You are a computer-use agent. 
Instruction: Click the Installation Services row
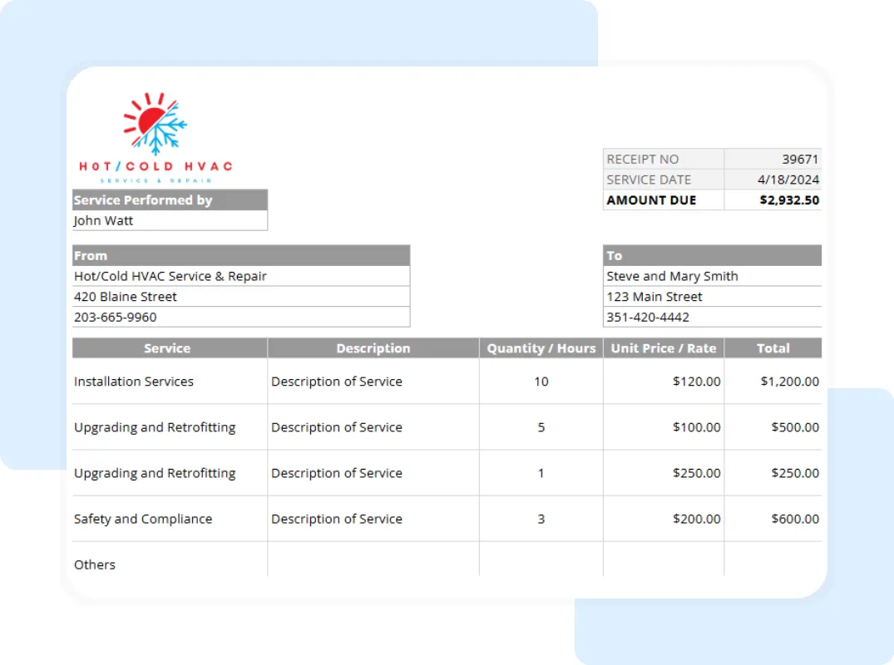[x=133, y=382]
